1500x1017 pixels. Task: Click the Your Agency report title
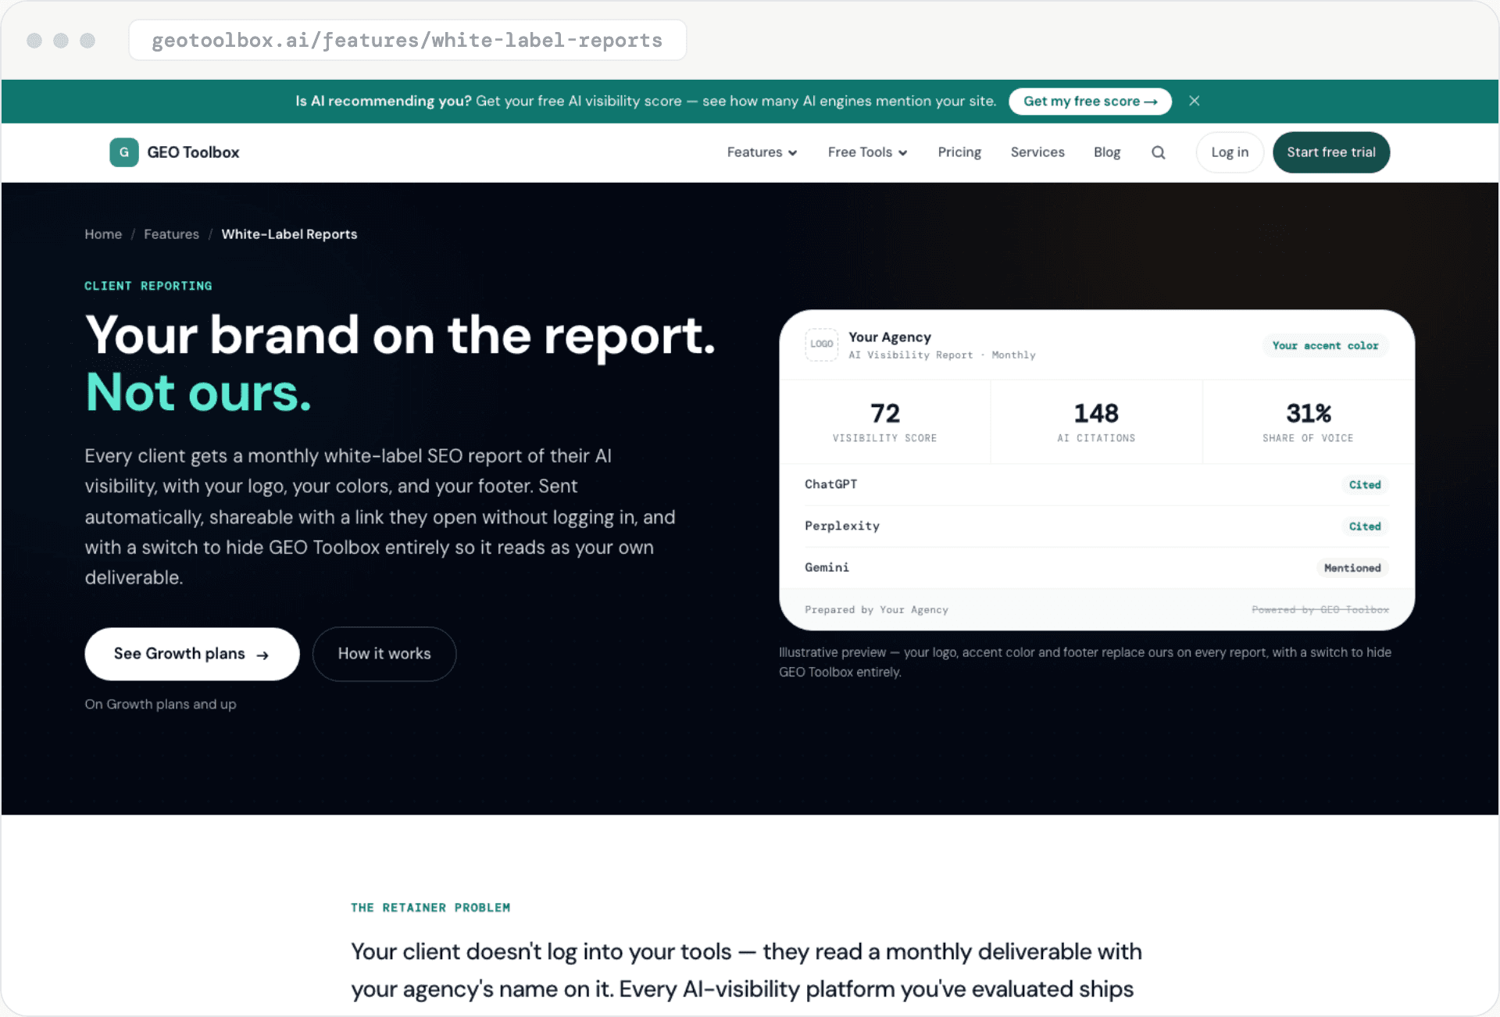coord(890,337)
